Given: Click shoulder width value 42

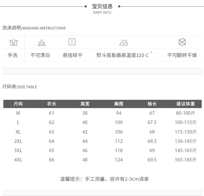Looking at the screenshot, I should pos(85,132).
